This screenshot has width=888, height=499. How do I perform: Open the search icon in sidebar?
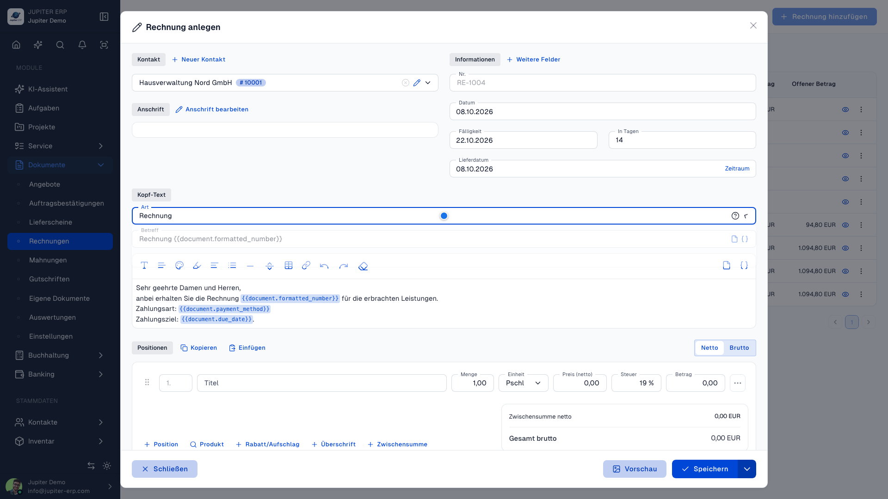coord(60,45)
